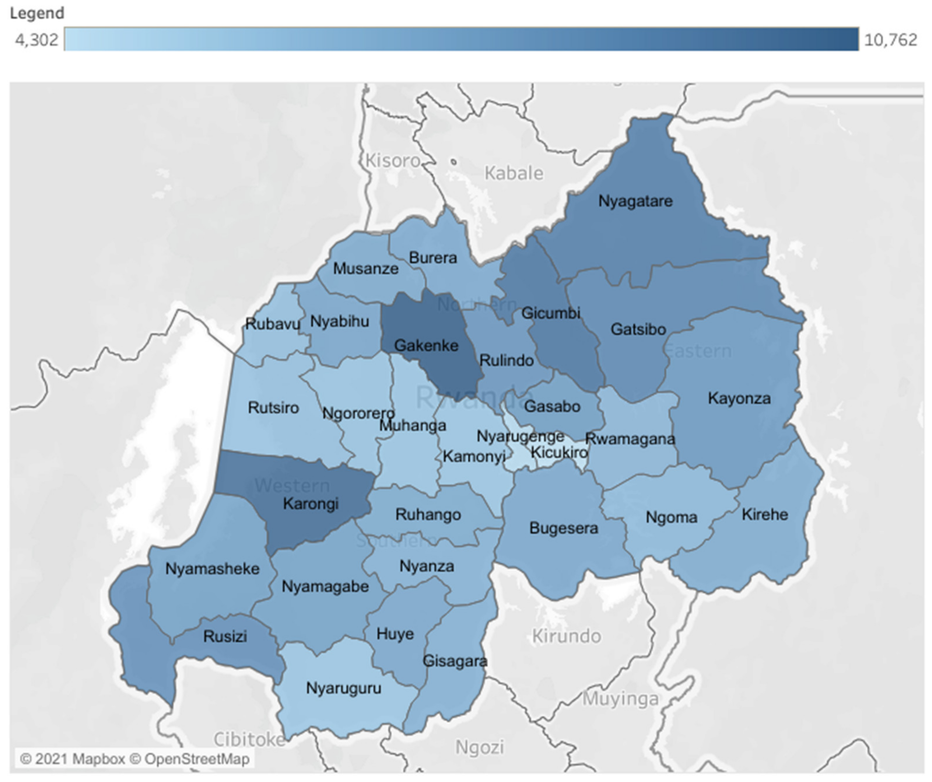Select the Kayonza district area

739,399
